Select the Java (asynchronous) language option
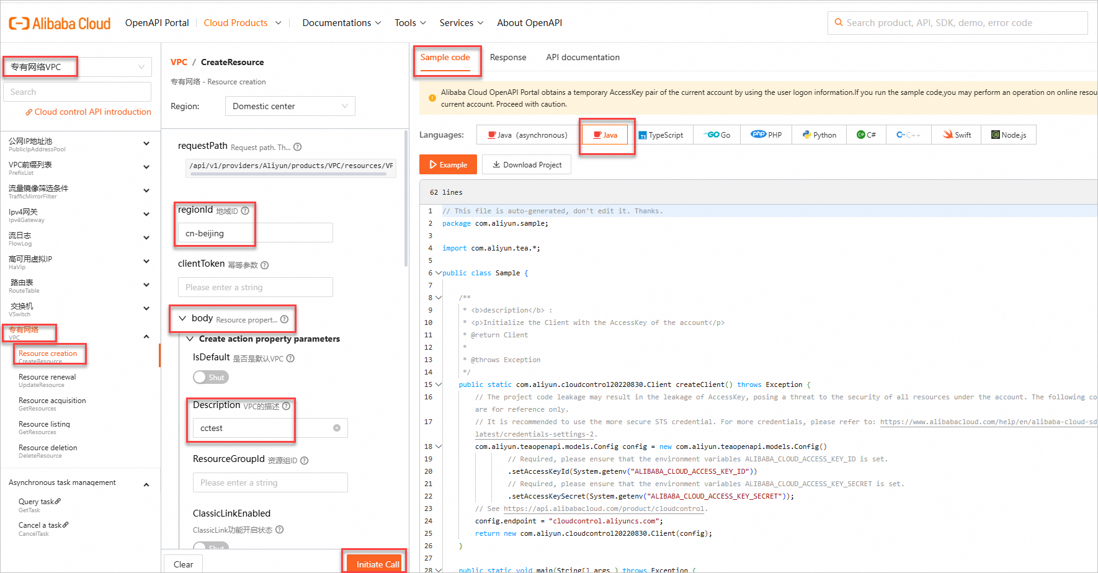This screenshot has height=573, width=1098. click(527, 135)
